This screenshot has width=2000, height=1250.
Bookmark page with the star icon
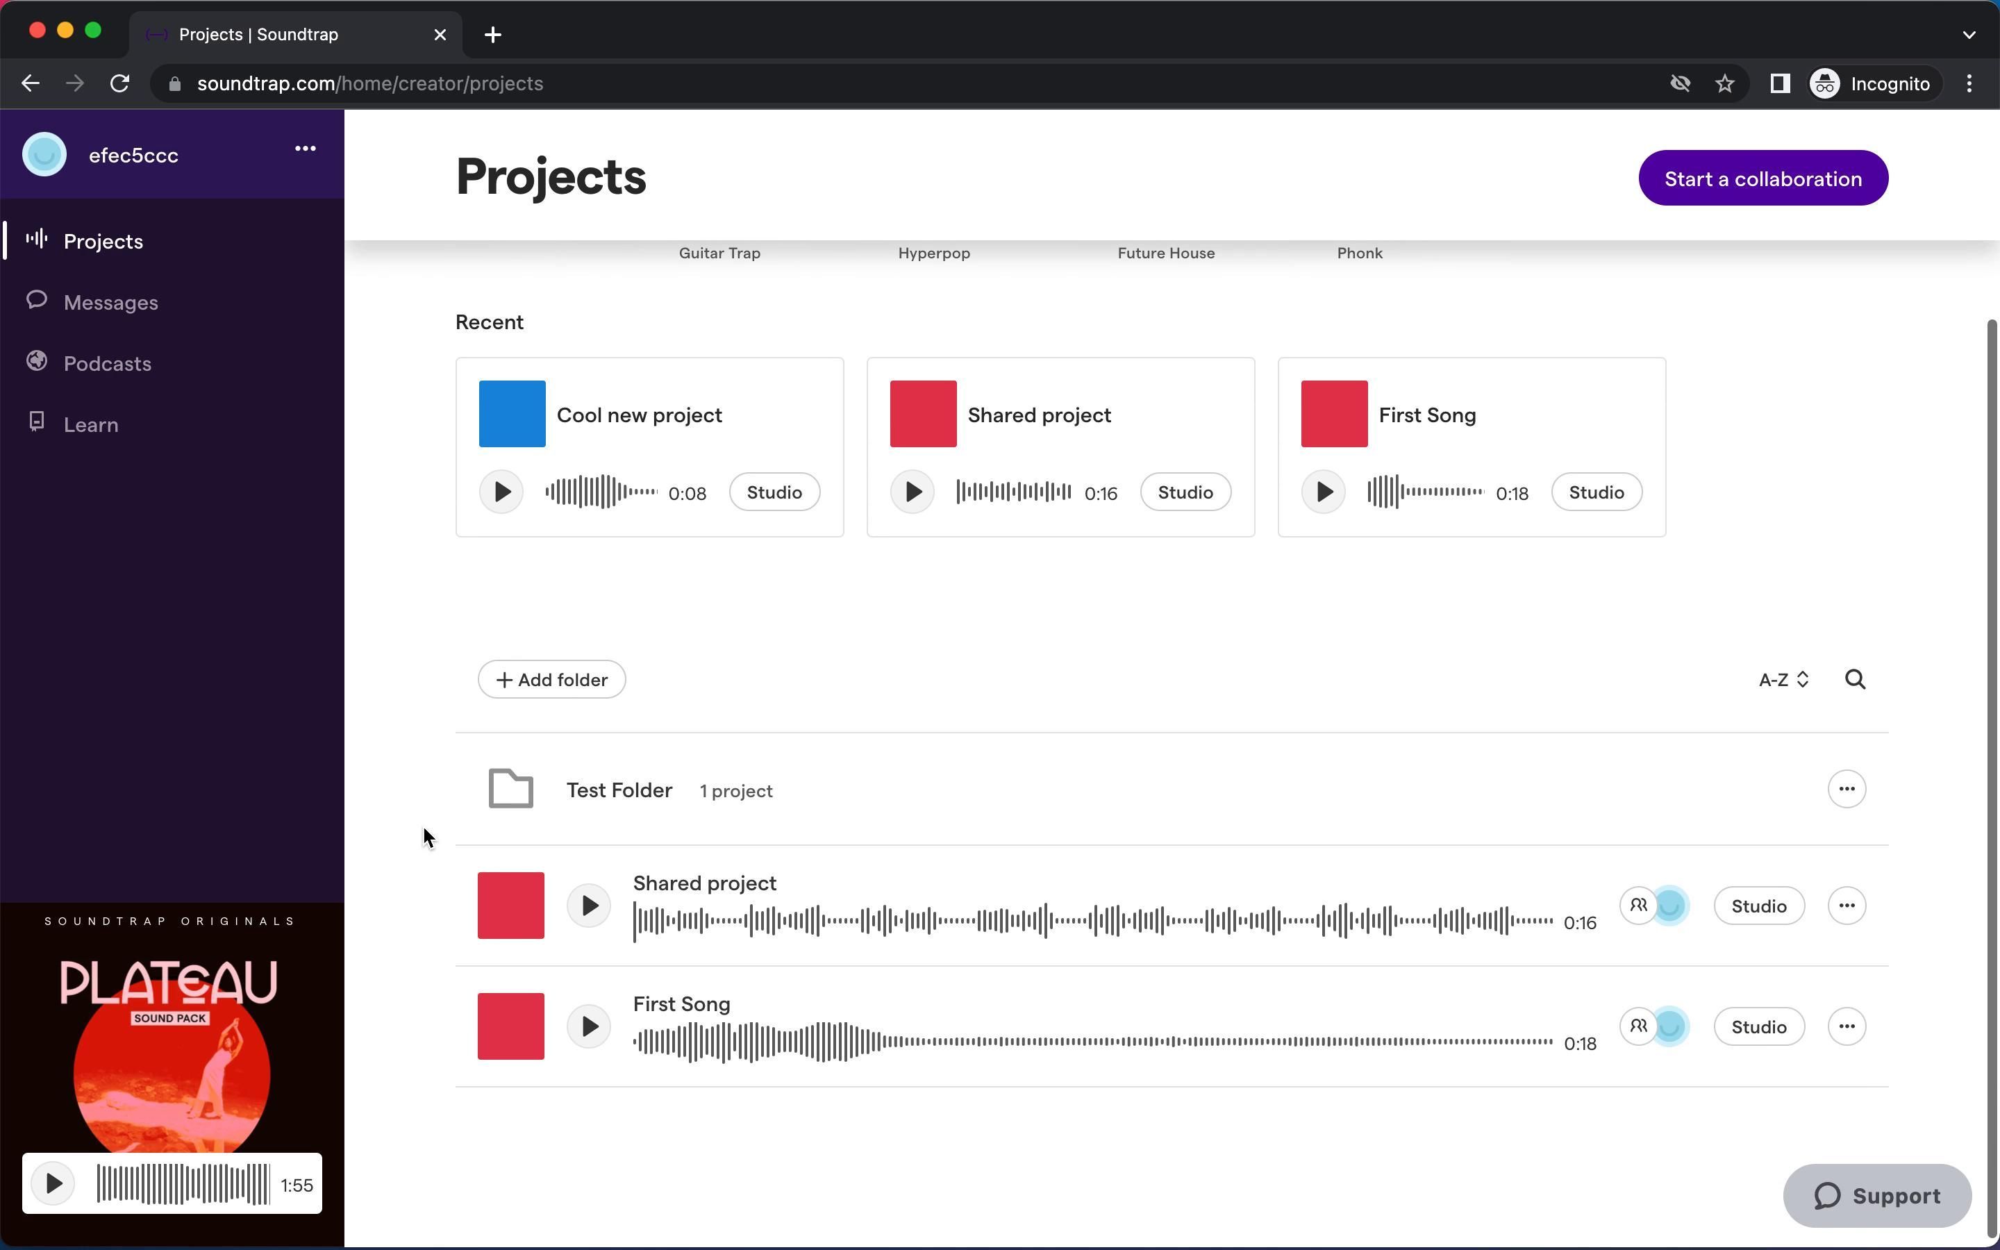[x=1725, y=83]
